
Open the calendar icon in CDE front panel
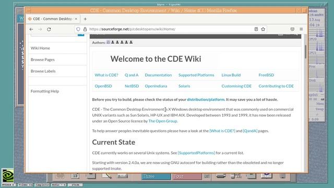pos(75,176)
